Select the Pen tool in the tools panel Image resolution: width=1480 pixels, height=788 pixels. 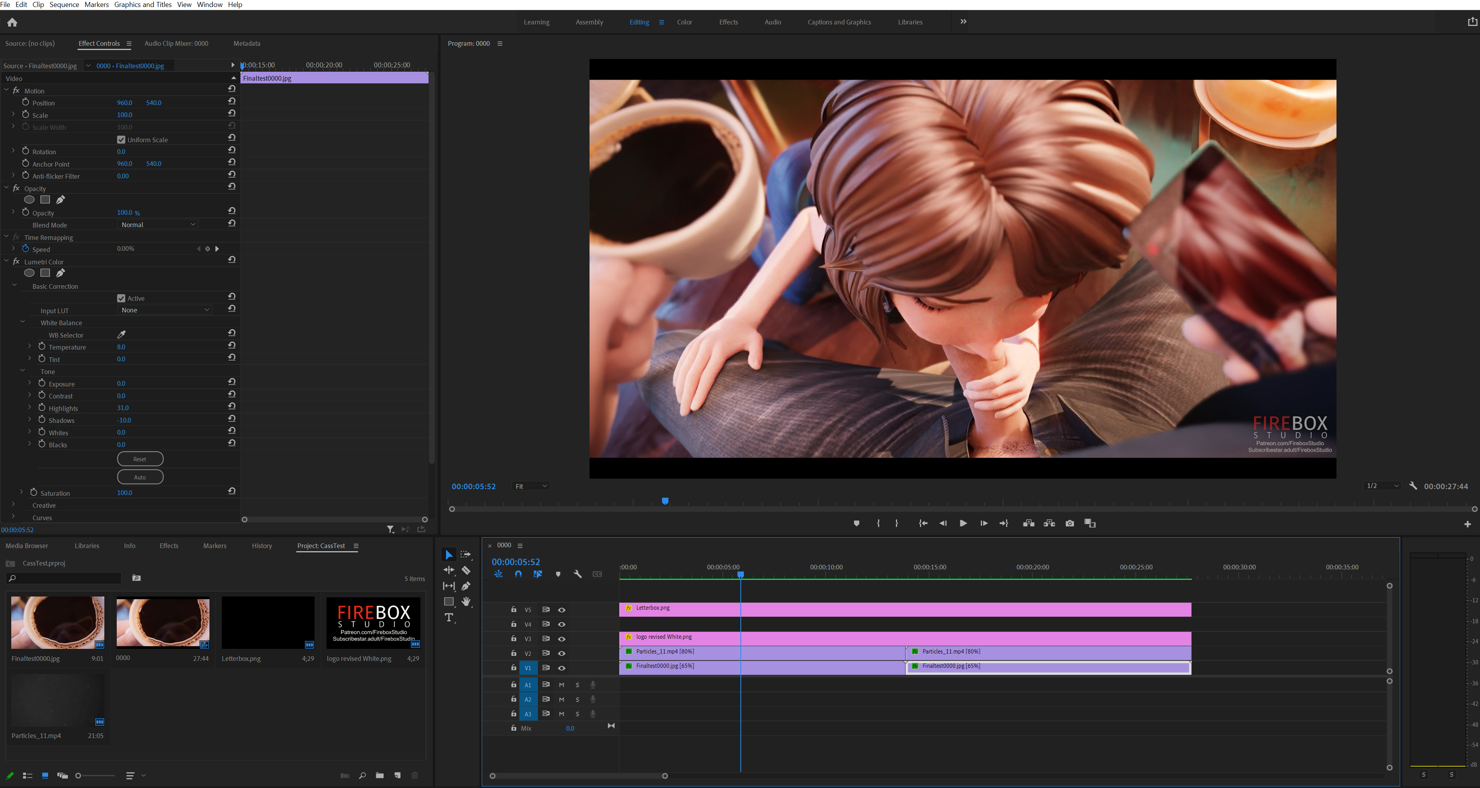[466, 586]
